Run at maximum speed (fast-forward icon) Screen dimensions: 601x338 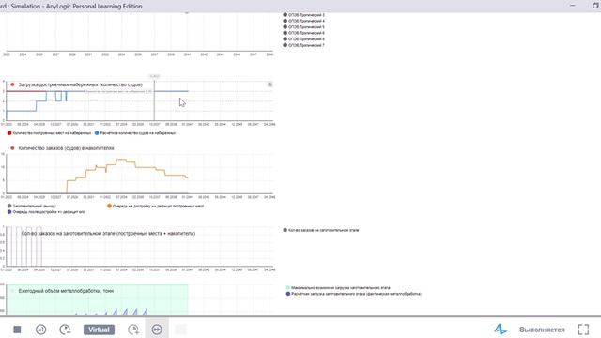pyautogui.click(x=157, y=330)
